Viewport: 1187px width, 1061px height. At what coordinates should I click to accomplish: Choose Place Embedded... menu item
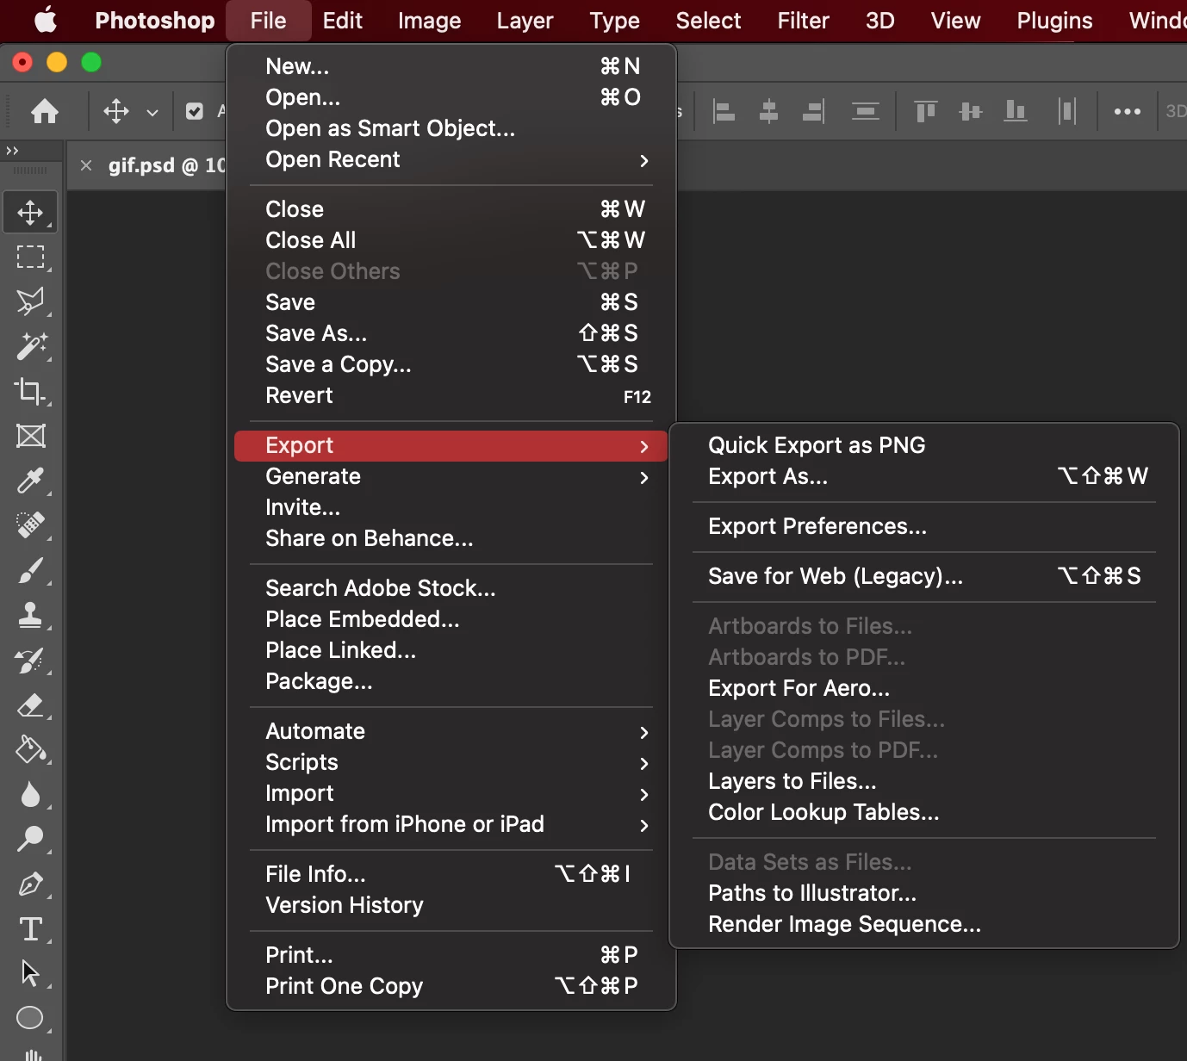451,619
